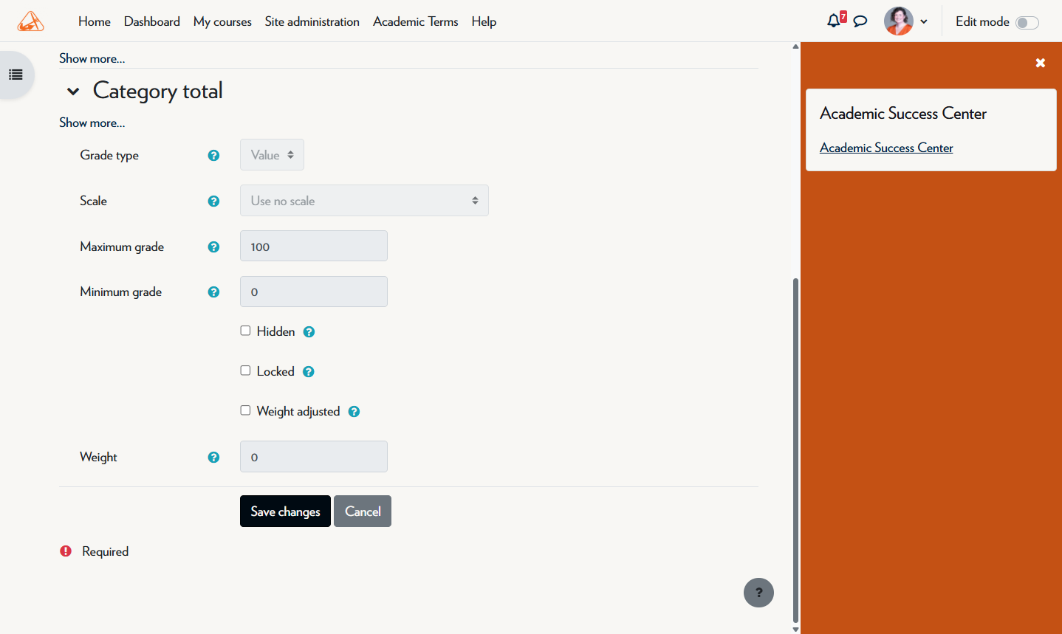
Task: Open help for Grade type
Action: point(213,155)
